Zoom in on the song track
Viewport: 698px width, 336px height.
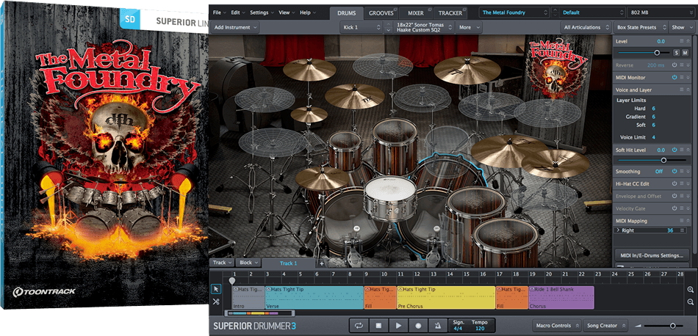pyautogui.click(x=691, y=289)
